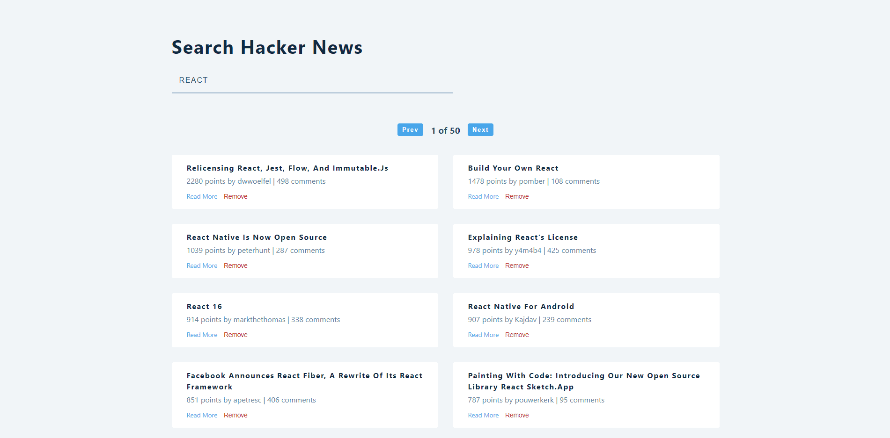Click title 'Facebook Announces React Fiber' heading
The height and width of the screenshot is (438, 890).
click(x=304, y=381)
